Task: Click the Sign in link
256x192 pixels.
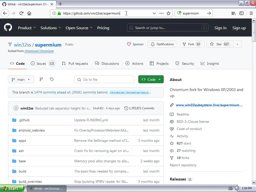Action: coord(220,28)
